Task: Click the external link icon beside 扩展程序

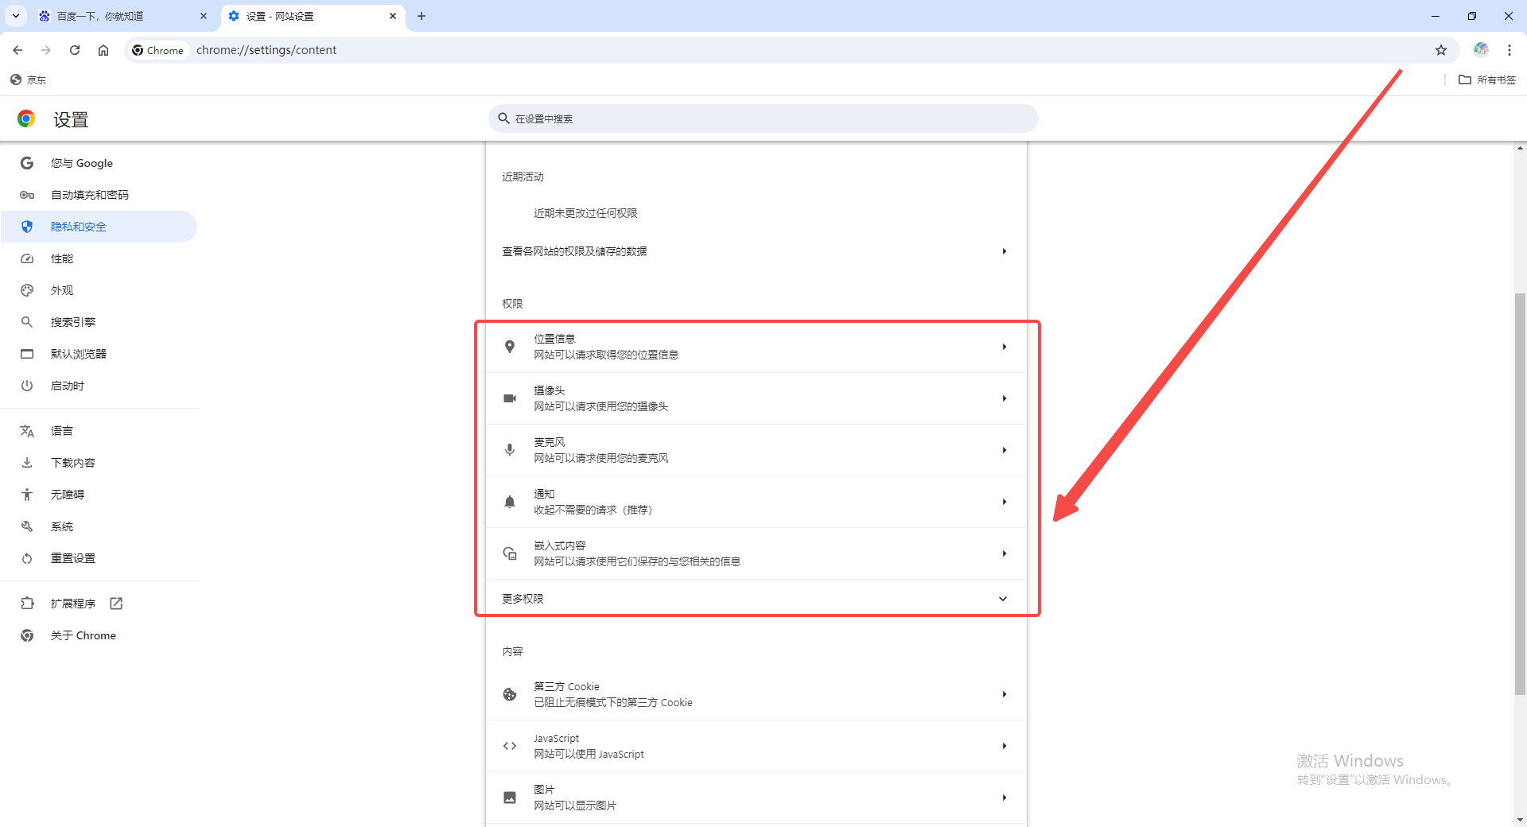Action: click(116, 604)
